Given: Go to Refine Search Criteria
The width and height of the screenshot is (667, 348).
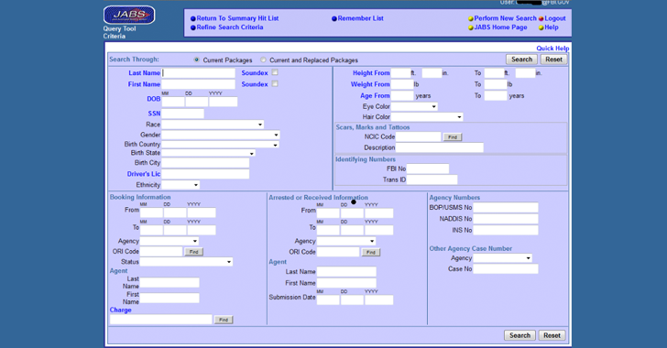Looking at the screenshot, I should [230, 27].
